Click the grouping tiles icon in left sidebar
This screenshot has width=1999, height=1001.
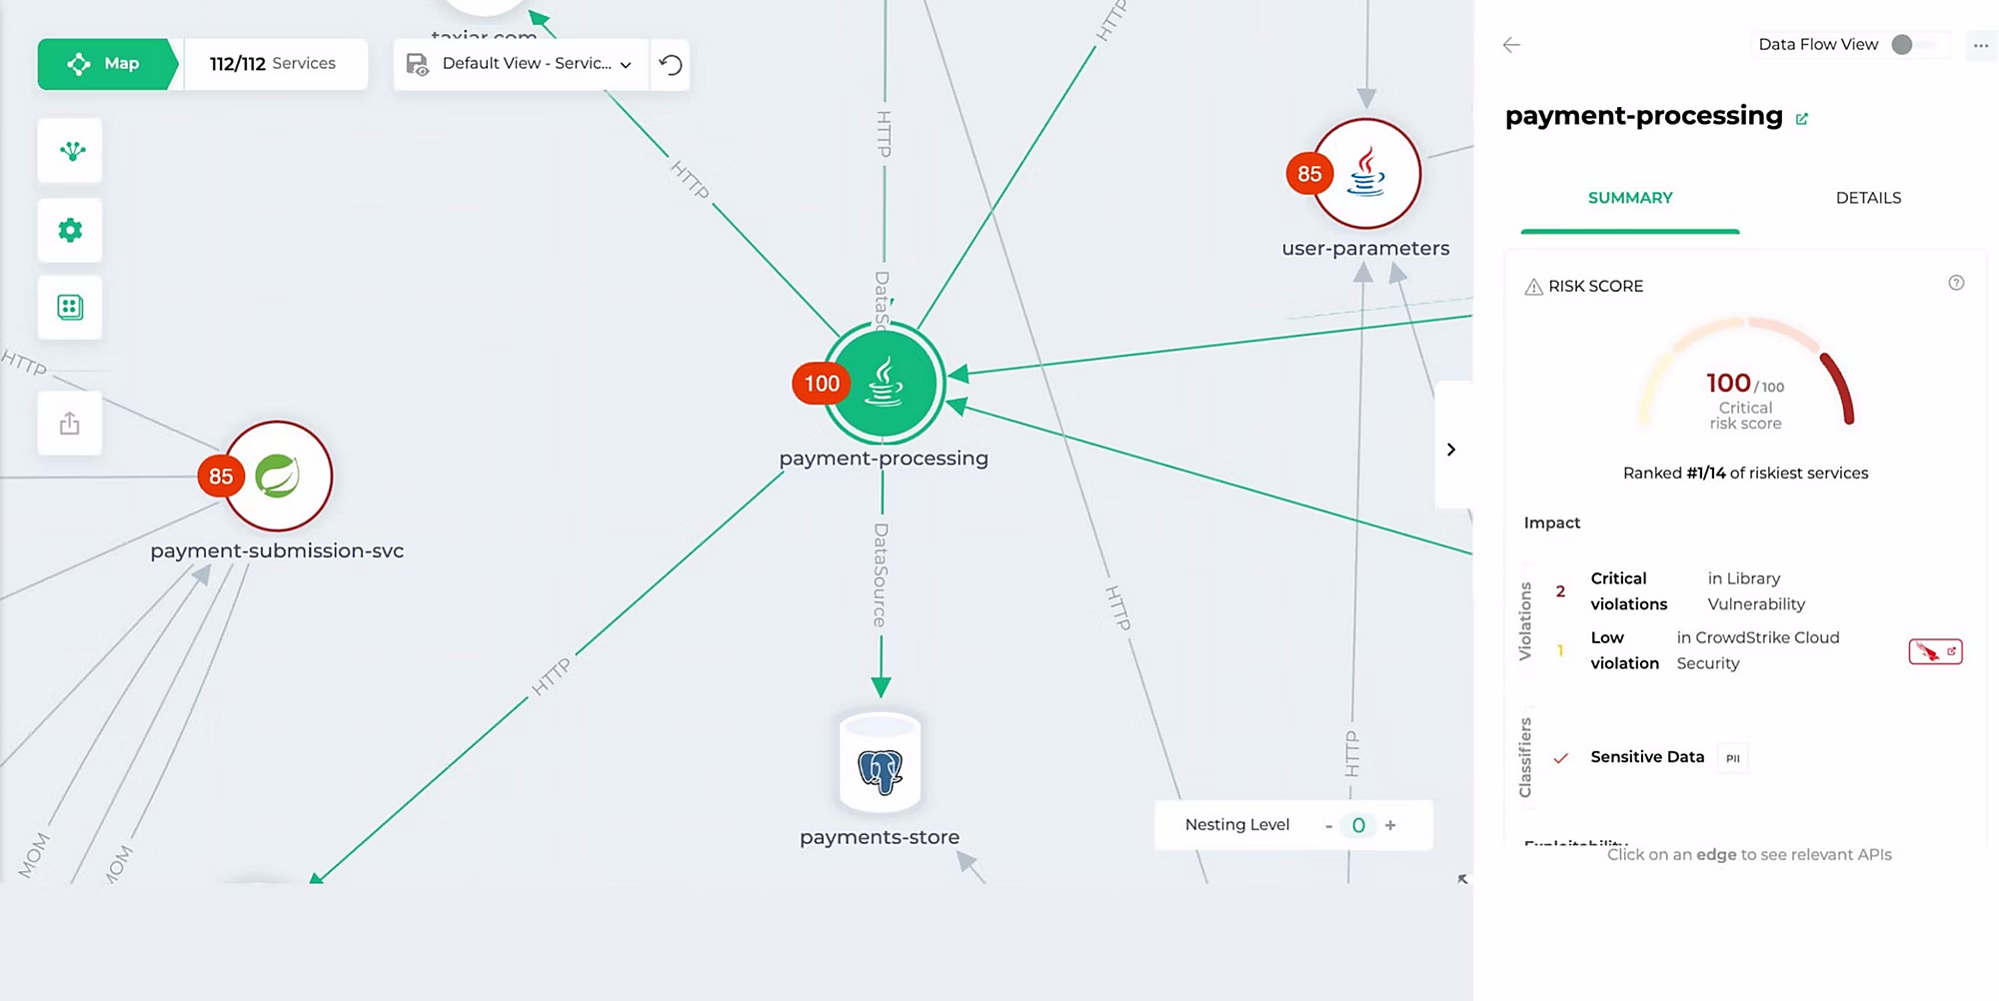tap(69, 308)
